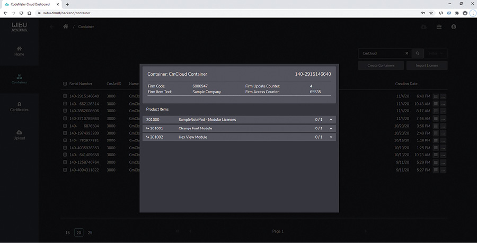
Task: Open more options for 6:40 PM row
Action: [443, 96]
